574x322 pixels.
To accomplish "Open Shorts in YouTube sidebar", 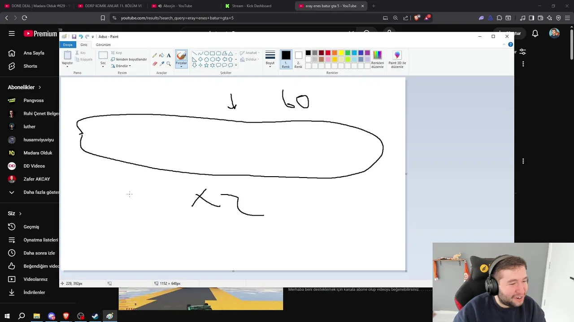I will (30, 66).
